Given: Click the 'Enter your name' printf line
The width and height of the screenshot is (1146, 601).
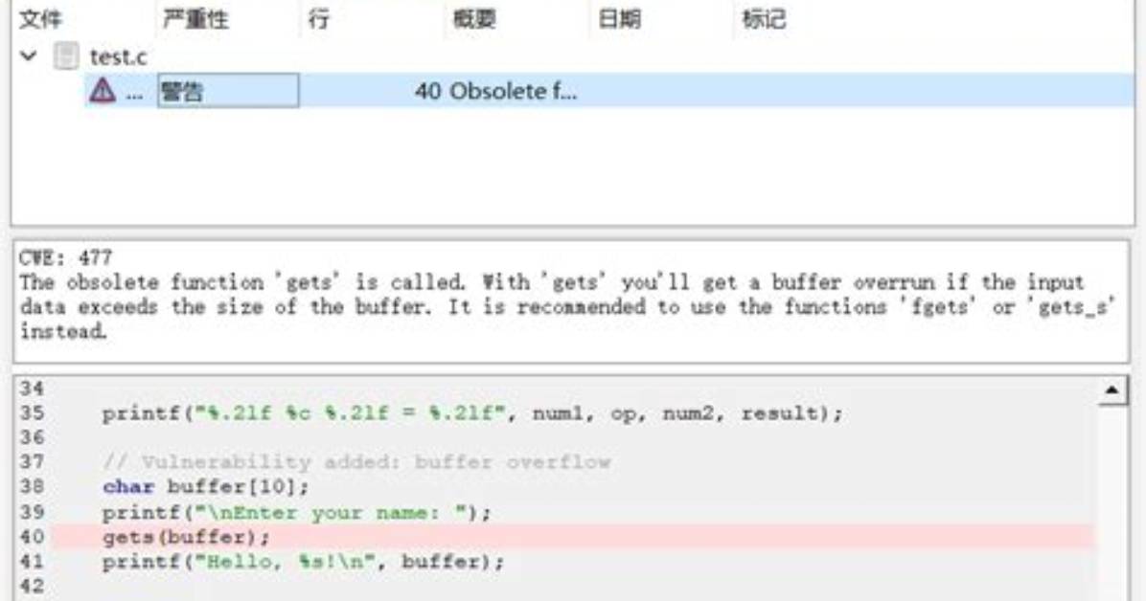Looking at the screenshot, I should (297, 513).
